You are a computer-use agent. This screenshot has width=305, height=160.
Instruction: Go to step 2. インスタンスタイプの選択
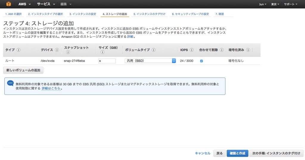coord(45,14)
